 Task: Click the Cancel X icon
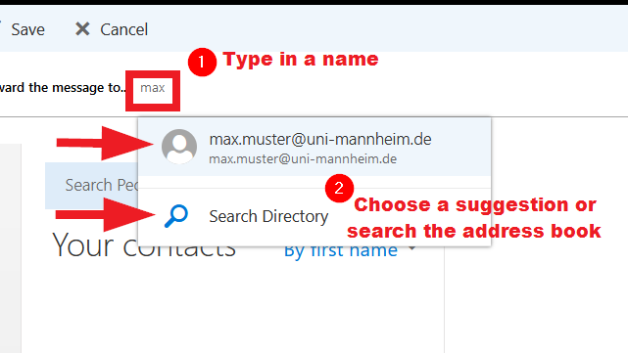click(x=82, y=29)
